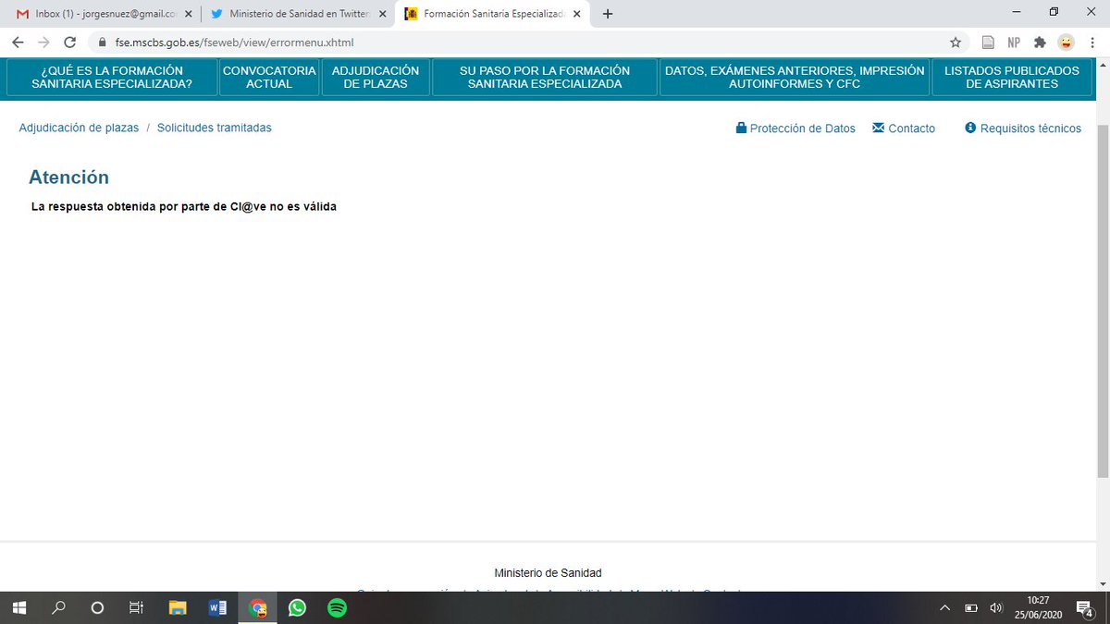Open Adjudicación de Plazas menu
1110x624 pixels.
click(x=376, y=77)
